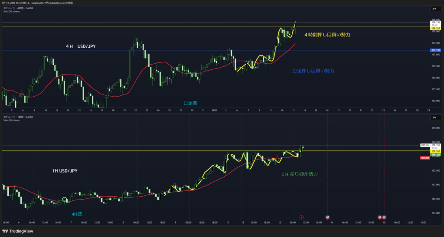
Task: Select the '1H 売り抑え勢力' green text annotation
Action: [299, 174]
